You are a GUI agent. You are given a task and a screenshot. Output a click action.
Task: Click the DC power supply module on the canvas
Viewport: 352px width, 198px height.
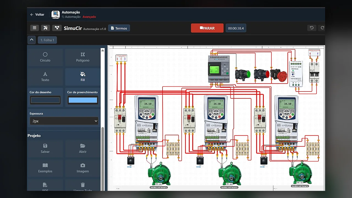296,74
